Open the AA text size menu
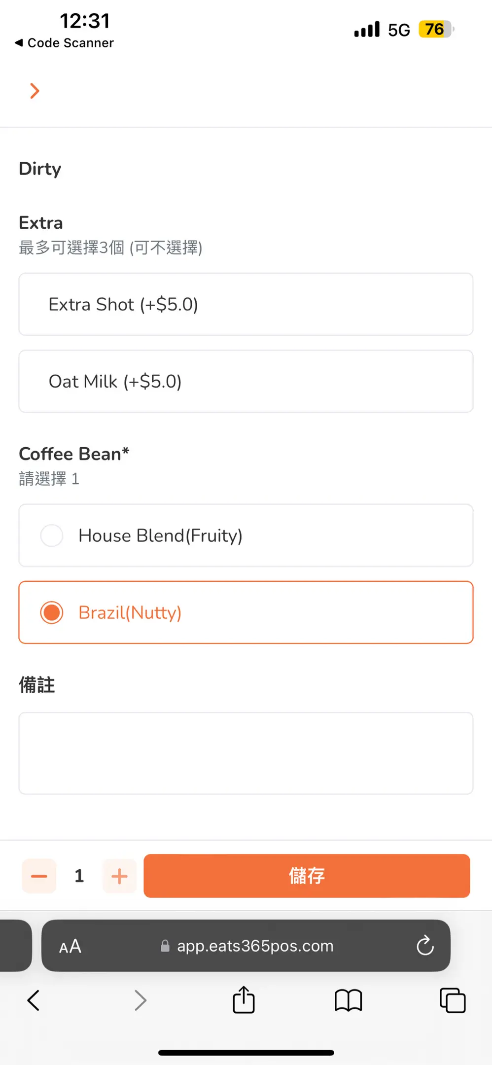Screen dimensions: 492x1065 [70, 946]
